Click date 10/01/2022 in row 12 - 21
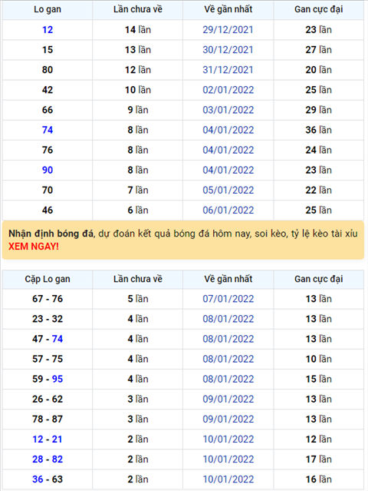The image size is (368, 491). click(228, 439)
